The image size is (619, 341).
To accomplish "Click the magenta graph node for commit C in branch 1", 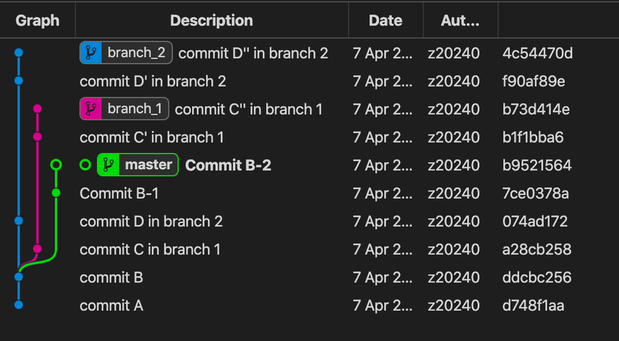I will pos(37,249).
